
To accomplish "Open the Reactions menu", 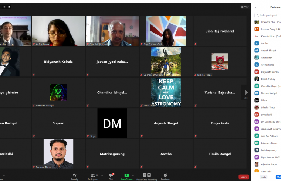I will point(165,177).
